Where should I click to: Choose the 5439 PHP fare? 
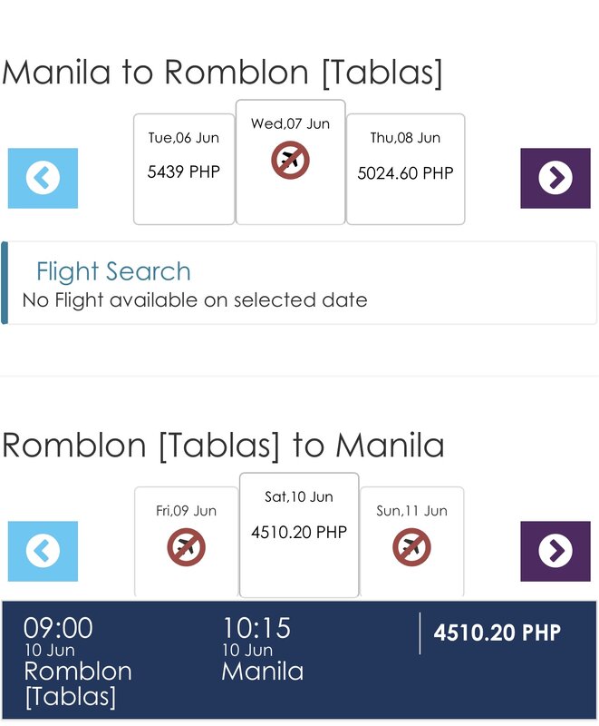(x=184, y=172)
